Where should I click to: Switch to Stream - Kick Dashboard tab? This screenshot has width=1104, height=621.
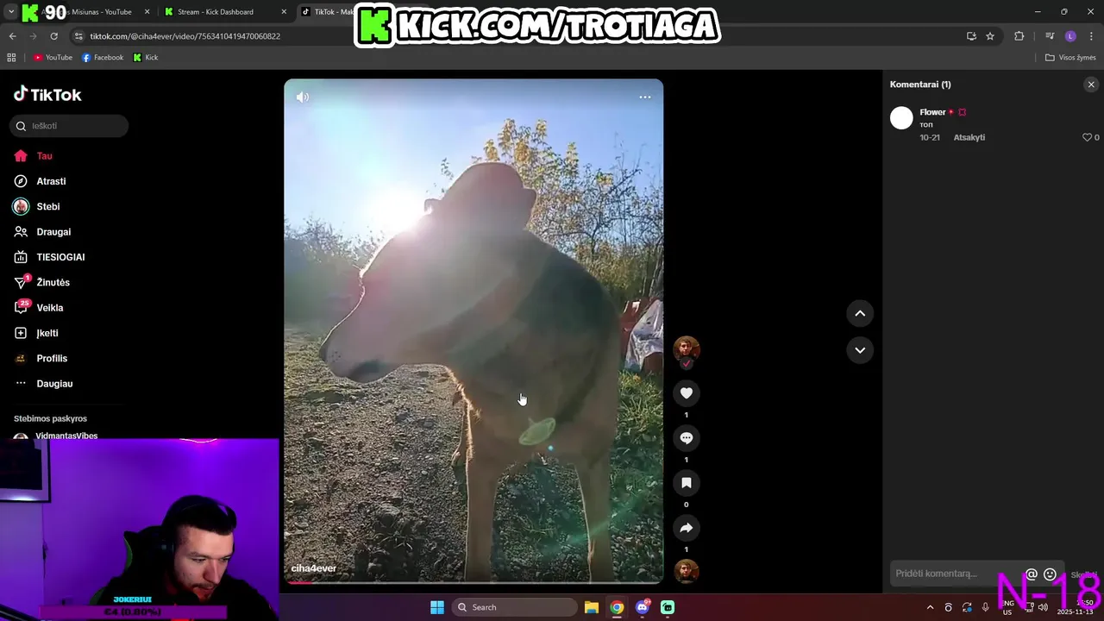216,12
